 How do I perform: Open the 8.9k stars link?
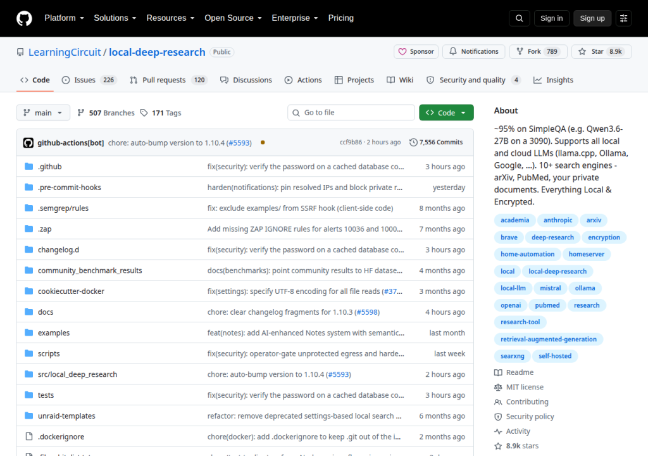(x=516, y=446)
